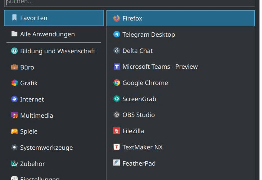Click the ScreenGrab icon
Screen dimensions: 262x180
[x=117, y=99]
